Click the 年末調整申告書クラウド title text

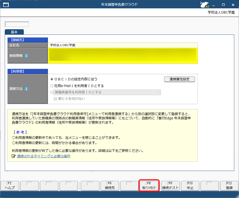[119, 4]
